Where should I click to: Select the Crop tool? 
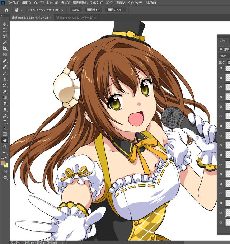tap(5, 48)
